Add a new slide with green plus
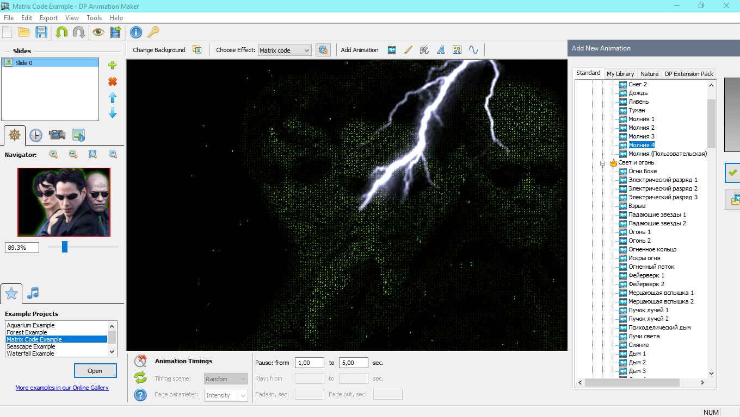 pos(113,65)
